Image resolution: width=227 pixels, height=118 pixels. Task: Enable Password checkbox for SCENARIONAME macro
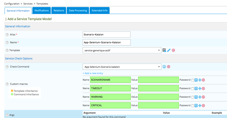(193, 80)
